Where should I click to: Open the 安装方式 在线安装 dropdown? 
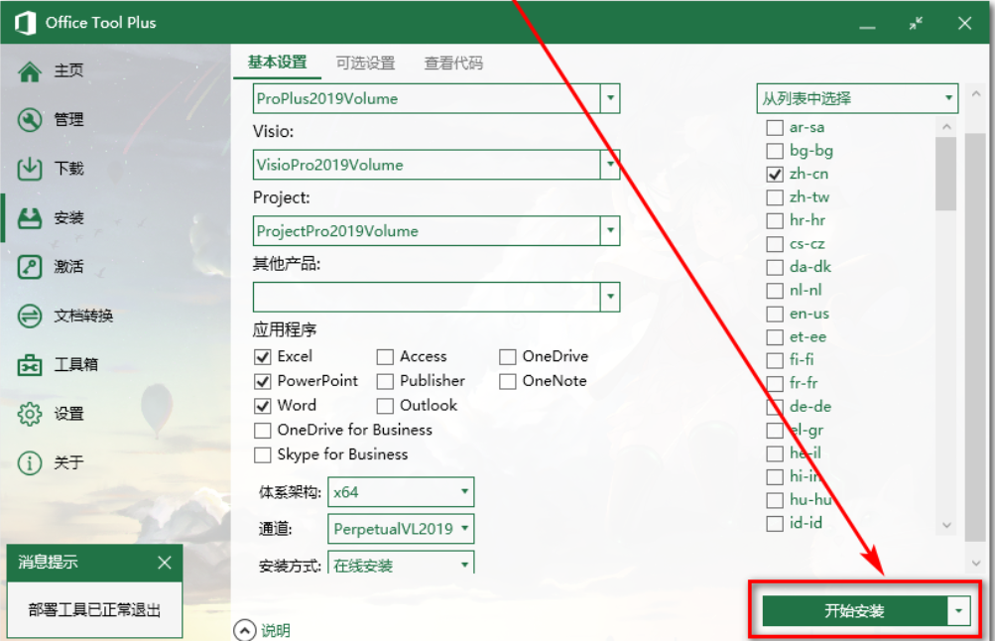pyautogui.click(x=401, y=563)
